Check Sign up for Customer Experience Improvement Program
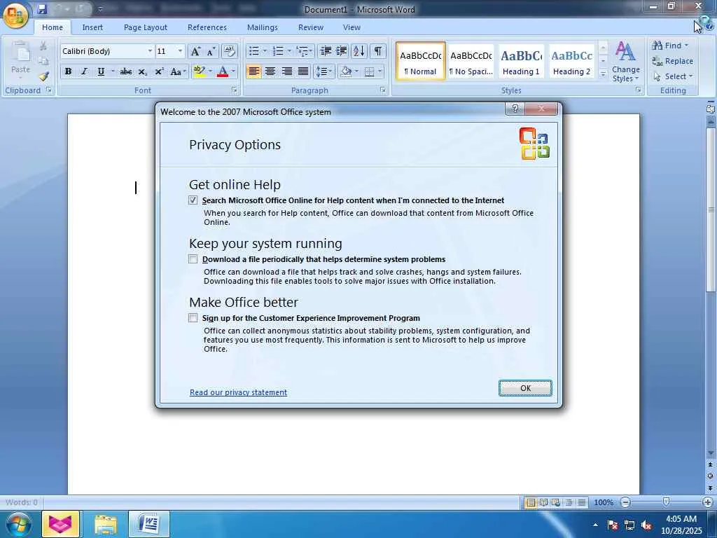Image resolution: width=717 pixels, height=538 pixels. (193, 317)
